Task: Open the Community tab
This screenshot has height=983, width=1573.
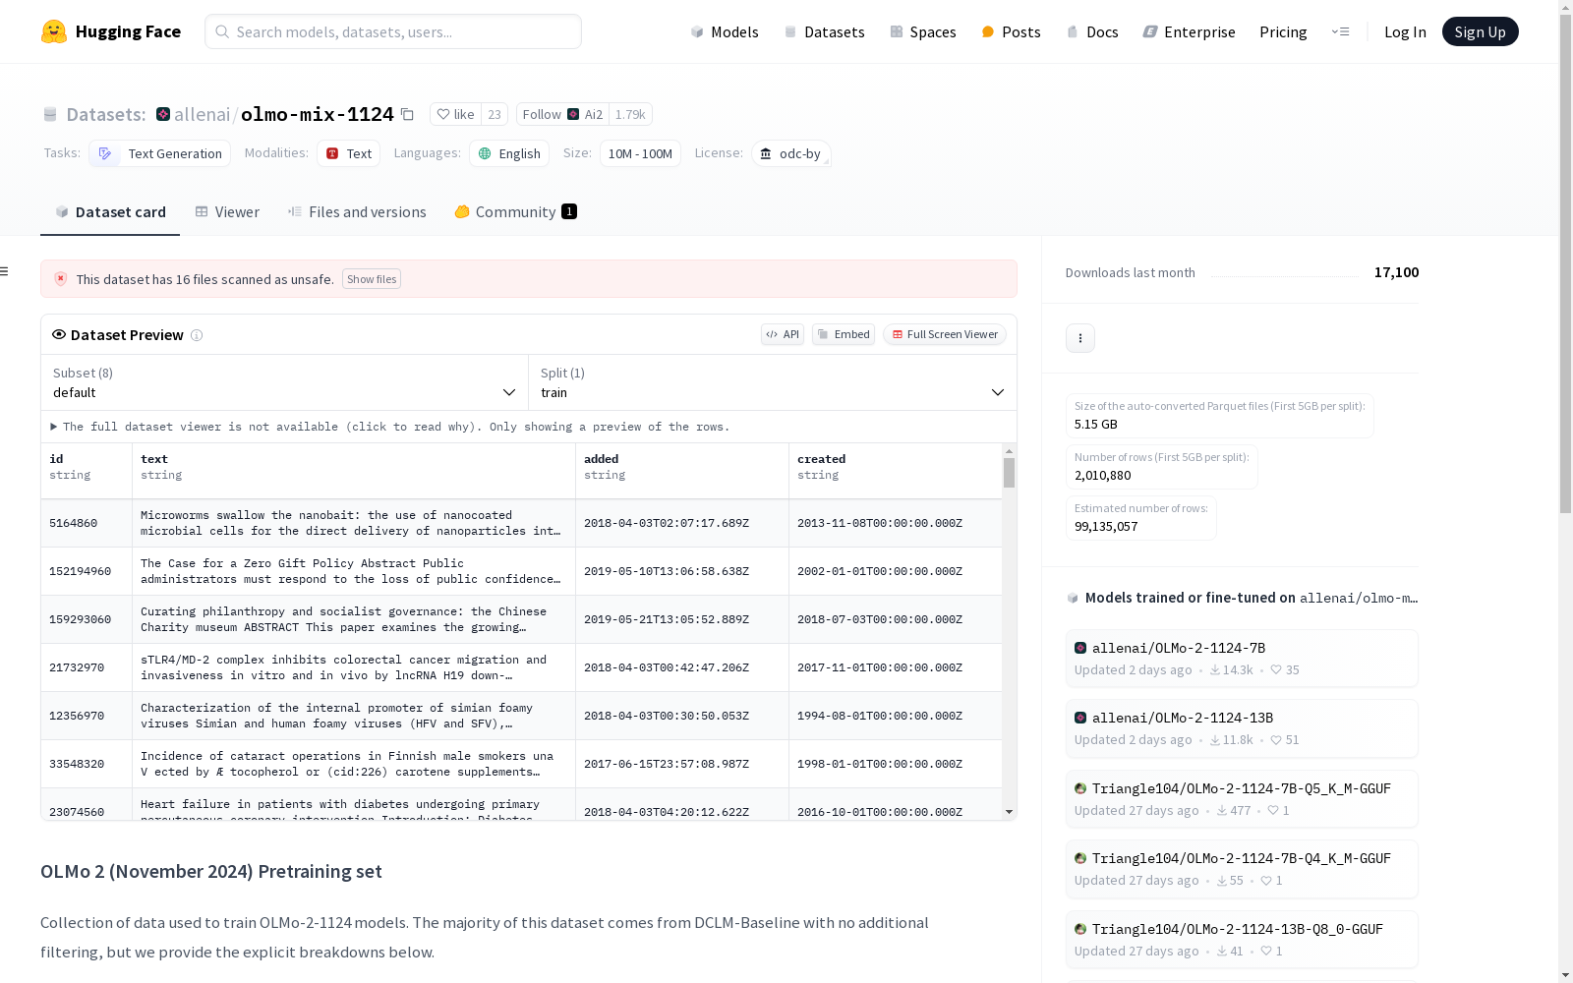Action: click(515, 212)
